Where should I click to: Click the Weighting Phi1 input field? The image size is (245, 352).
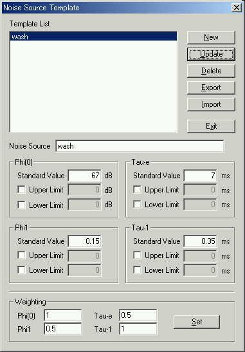pos(63,329)
